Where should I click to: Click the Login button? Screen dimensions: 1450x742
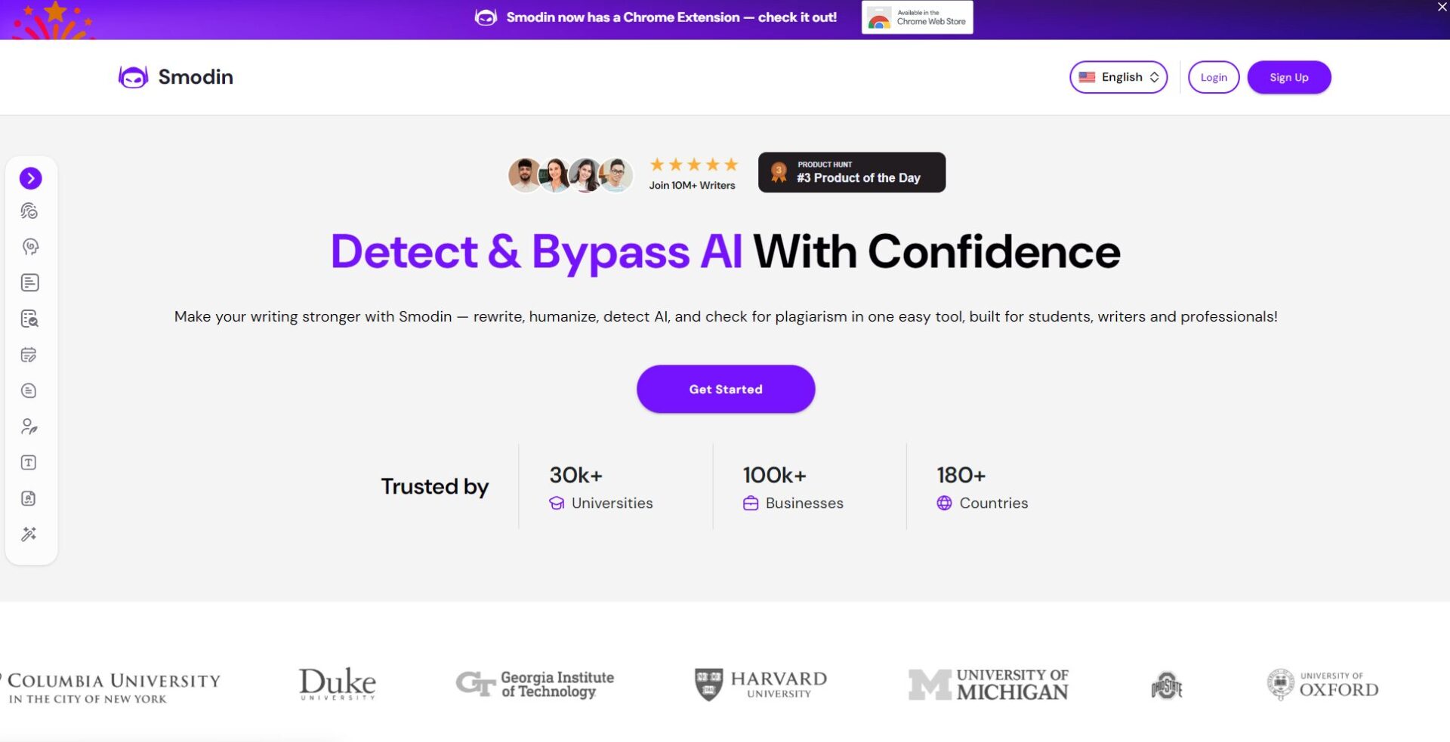(x=1213, y=77)
